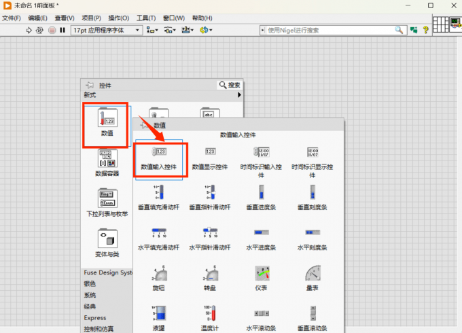This screenshot has width=462, height=333.
Task: Click the 搜索 button in controls palette
Action: (x=230, y=85)
